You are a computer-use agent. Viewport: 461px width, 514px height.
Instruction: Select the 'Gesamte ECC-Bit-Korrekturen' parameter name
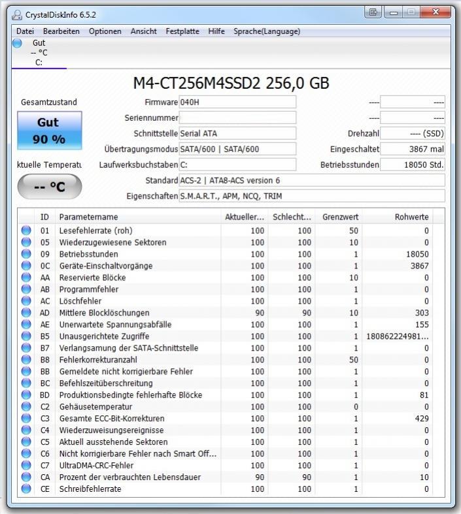click(112, 418)
